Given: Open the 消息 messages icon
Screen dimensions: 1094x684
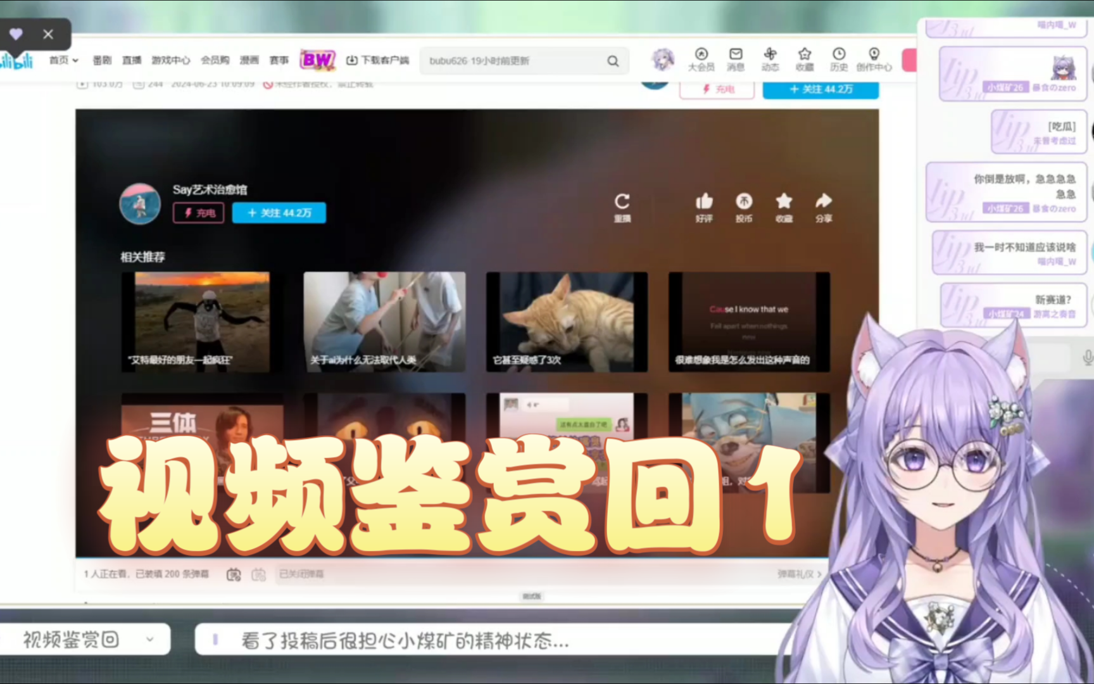Looking at the screenshot, I should [736, 54].
